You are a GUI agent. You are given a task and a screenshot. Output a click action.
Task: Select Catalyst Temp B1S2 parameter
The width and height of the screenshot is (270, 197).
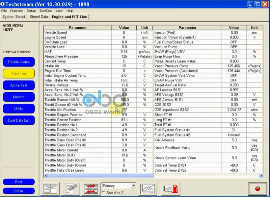[187, 170]
